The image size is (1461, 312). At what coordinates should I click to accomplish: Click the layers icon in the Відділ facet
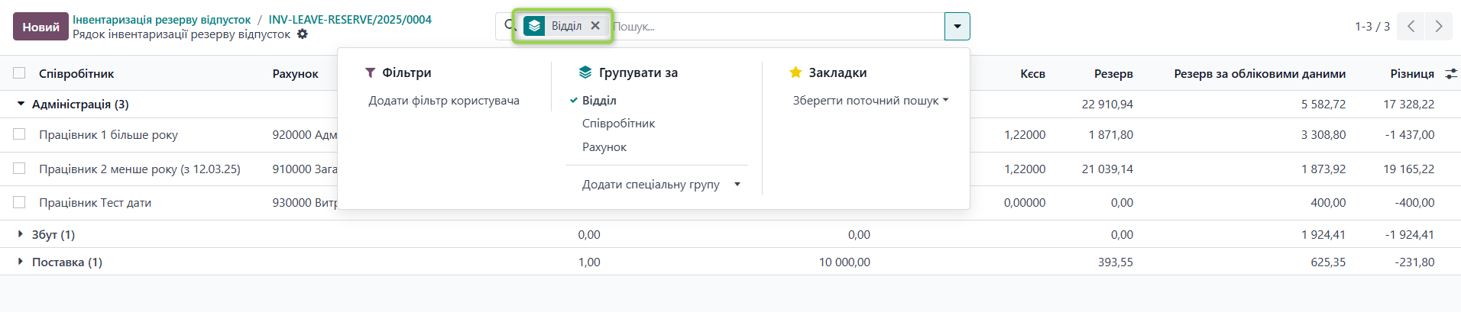[534, 26]
